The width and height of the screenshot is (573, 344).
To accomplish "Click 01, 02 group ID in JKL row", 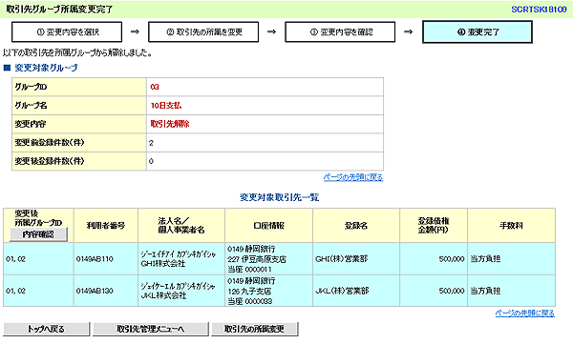I will coord(15,291).
